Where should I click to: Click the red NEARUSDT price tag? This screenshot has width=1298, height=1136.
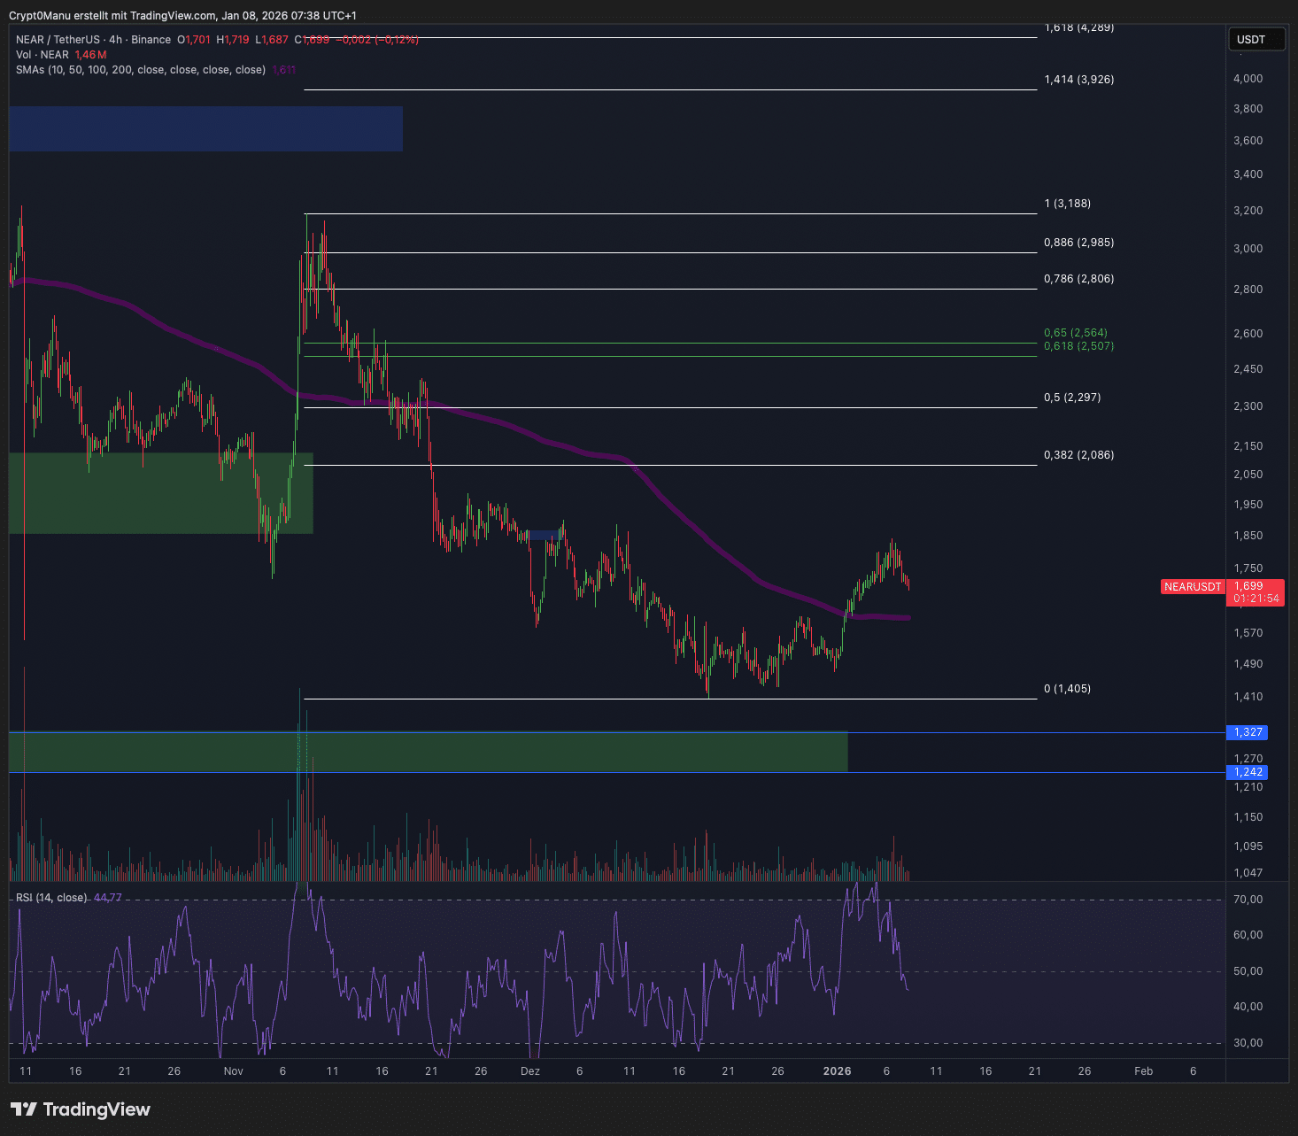click(1192, 587)
